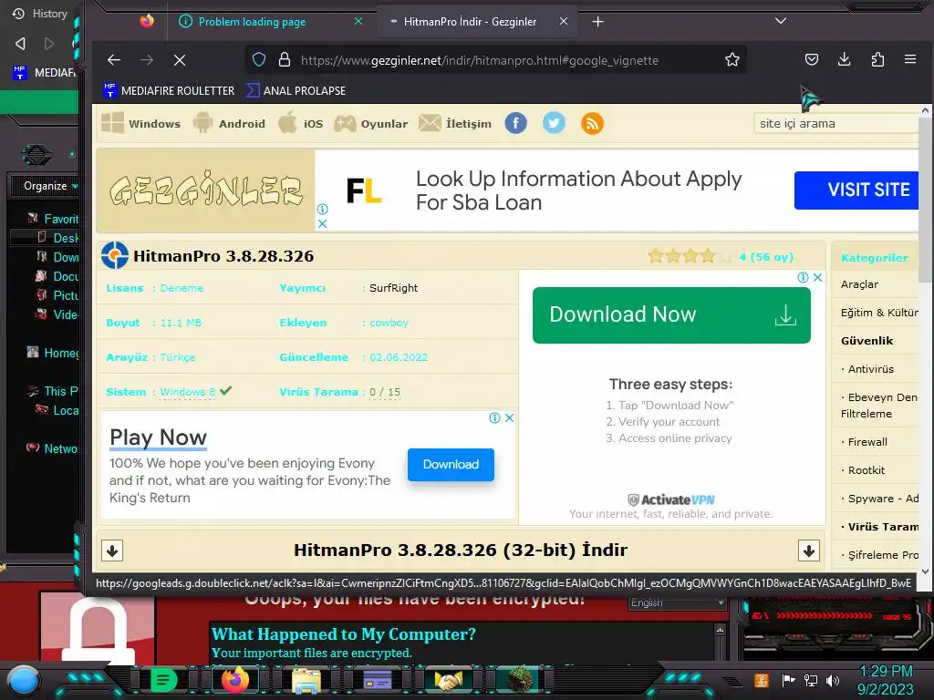Open the clock showing 1:29 PM

tap(886, 680)
